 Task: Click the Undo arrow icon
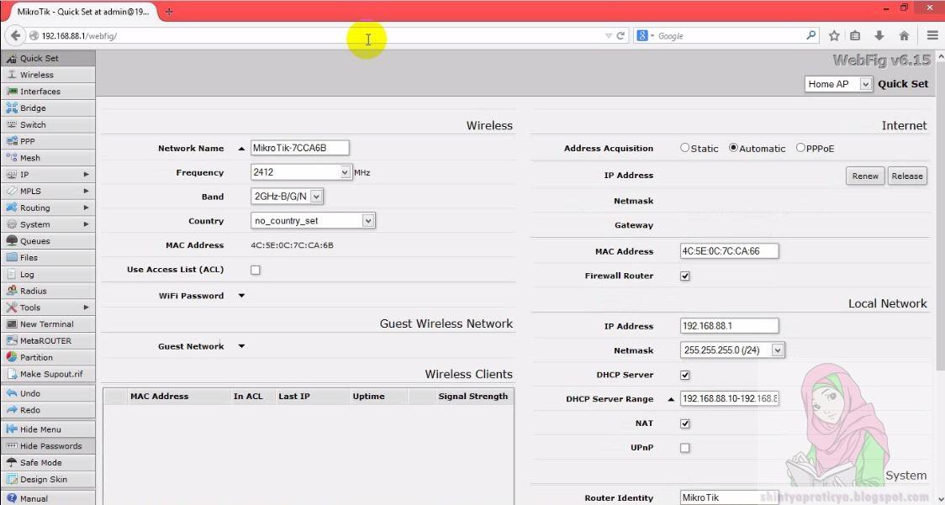[x=12, y=393]
